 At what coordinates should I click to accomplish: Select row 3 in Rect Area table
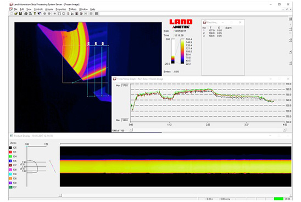tap(213, 36)
